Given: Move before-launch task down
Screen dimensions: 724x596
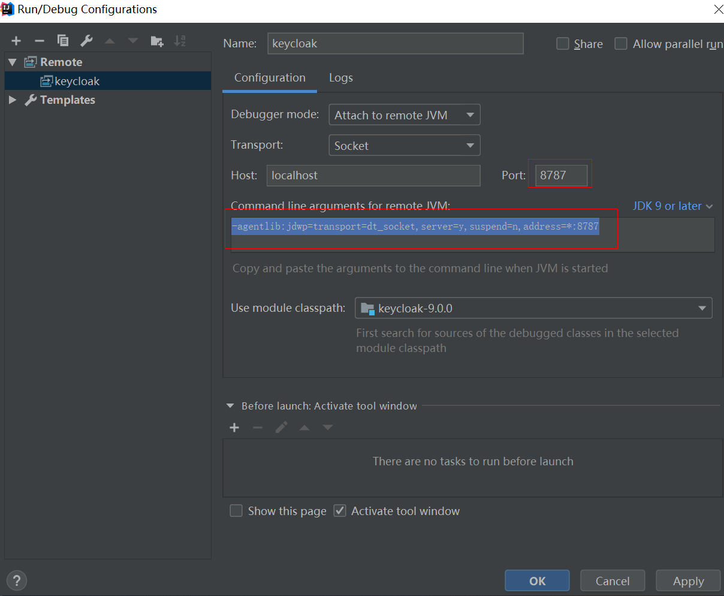Looking at the screenshot, I should pos(328,428).
